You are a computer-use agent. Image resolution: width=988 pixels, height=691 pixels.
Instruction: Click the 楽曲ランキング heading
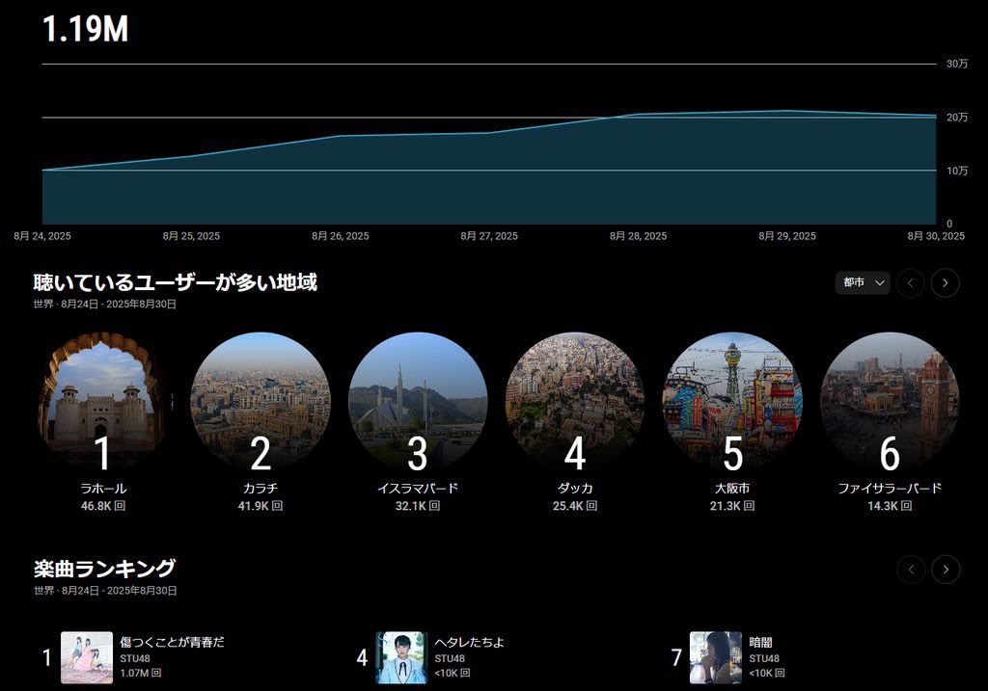click(104, 569)
